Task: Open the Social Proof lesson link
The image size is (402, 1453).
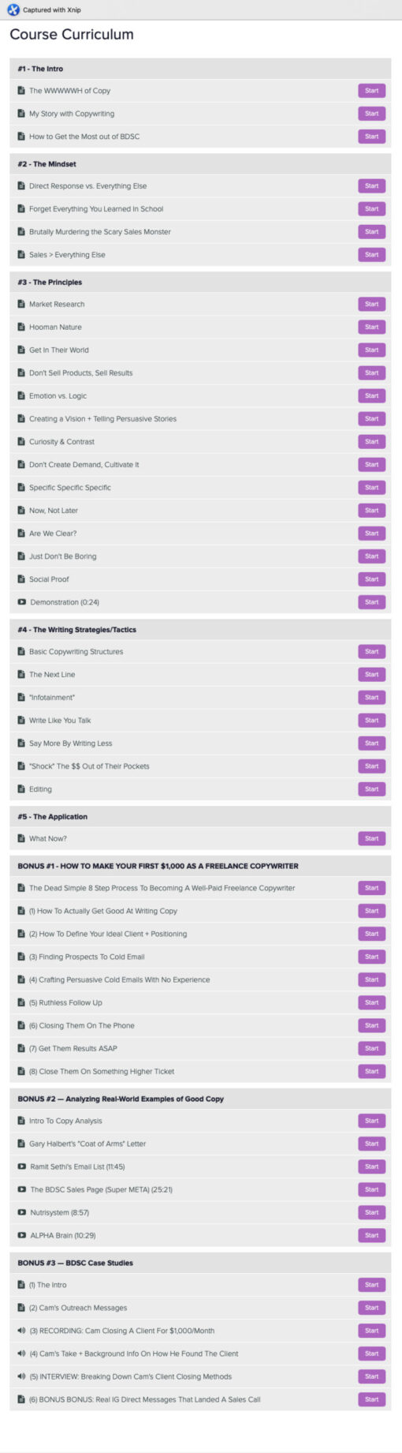Action: 49,579
